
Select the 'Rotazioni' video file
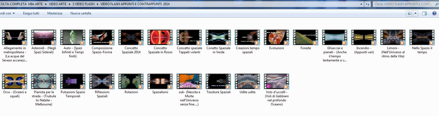pyautogui.click(x=131, y=81)
